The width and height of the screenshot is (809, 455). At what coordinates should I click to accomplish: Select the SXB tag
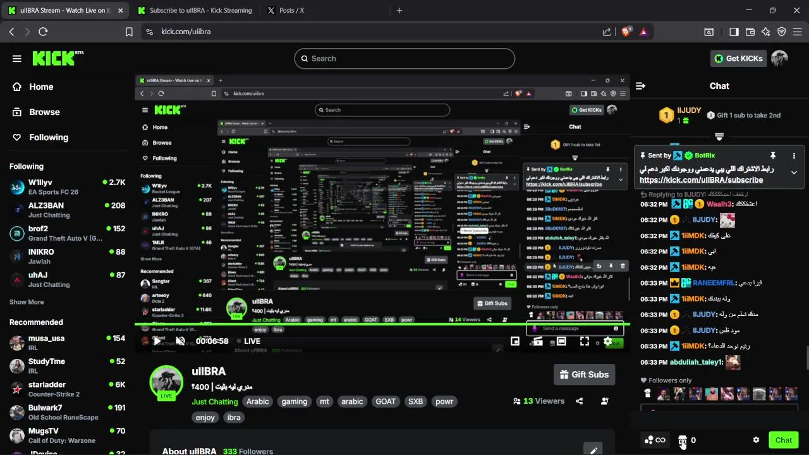(415, 401)
